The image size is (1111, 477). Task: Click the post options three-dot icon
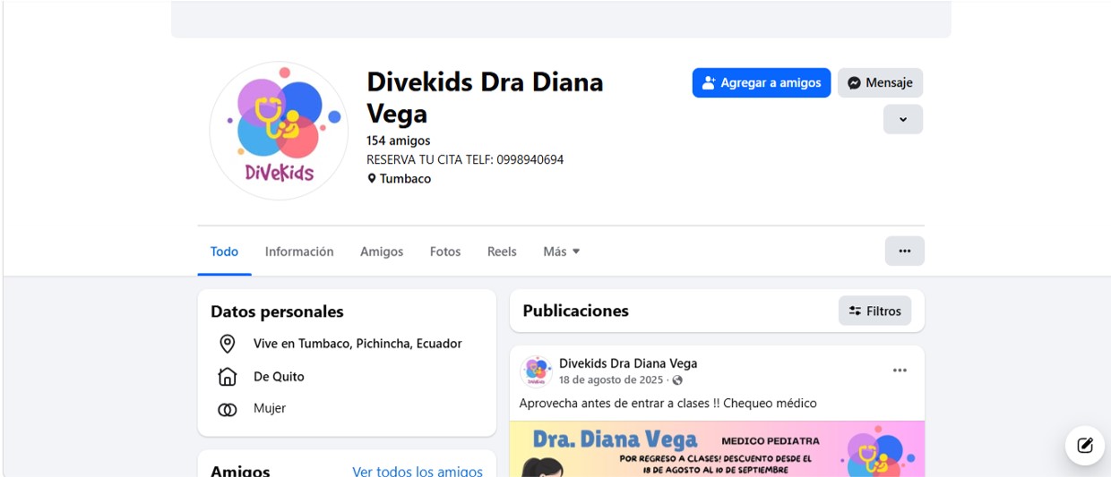900,371
